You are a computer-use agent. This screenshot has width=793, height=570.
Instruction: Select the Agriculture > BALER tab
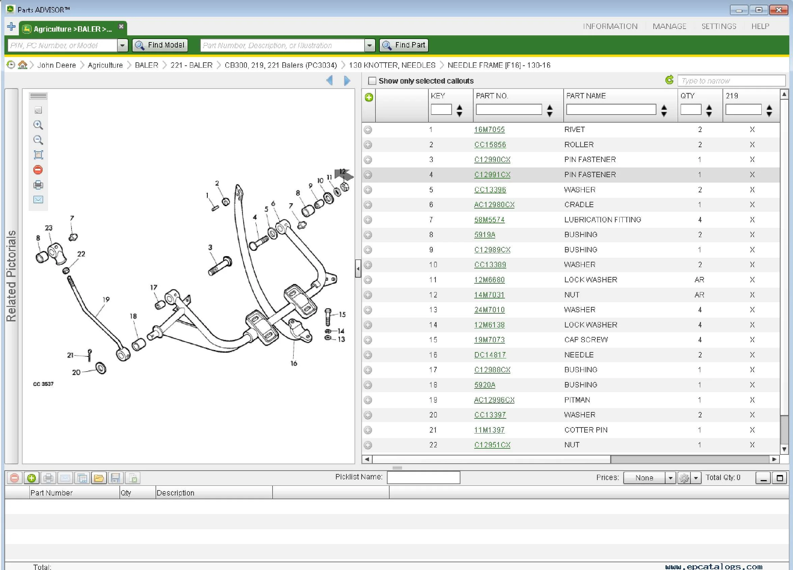(73, 29)
